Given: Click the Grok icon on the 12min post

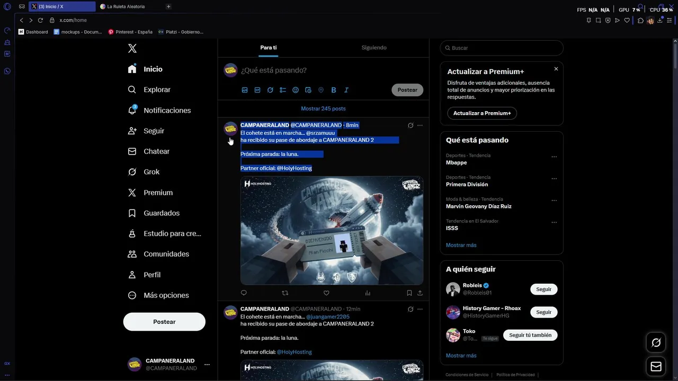Looking at the screenshot, I should (411, 309).
